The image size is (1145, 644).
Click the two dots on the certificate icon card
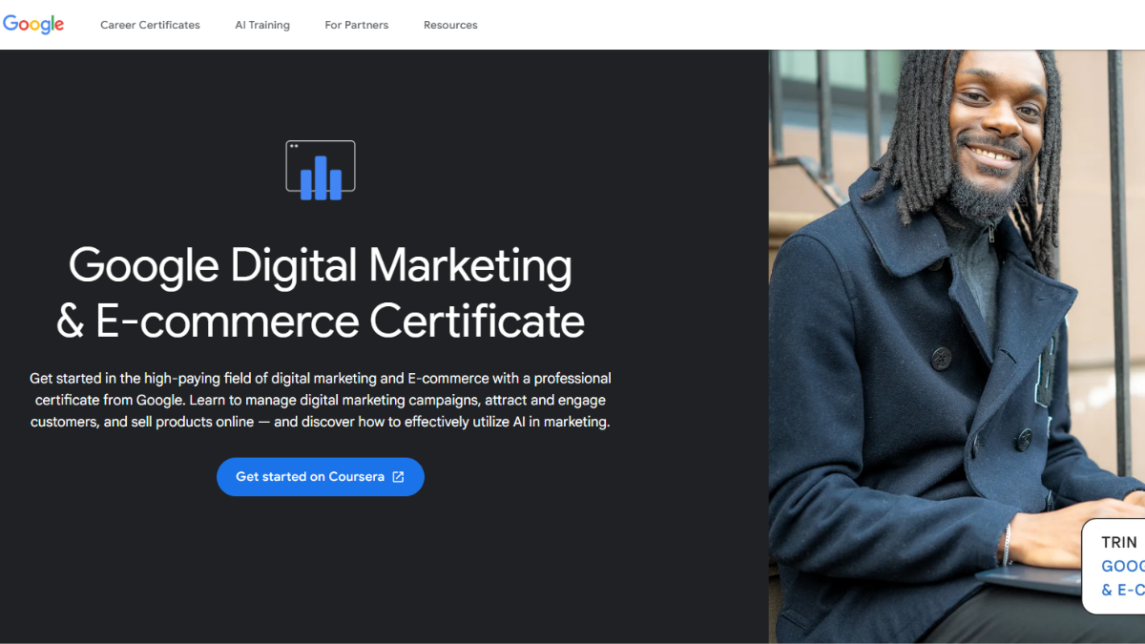pyautogui.click(x=296, y=147)
